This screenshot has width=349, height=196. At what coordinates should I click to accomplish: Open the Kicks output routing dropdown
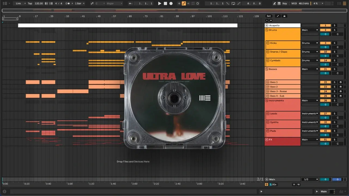pyautogui.click(x=310, y=43)
